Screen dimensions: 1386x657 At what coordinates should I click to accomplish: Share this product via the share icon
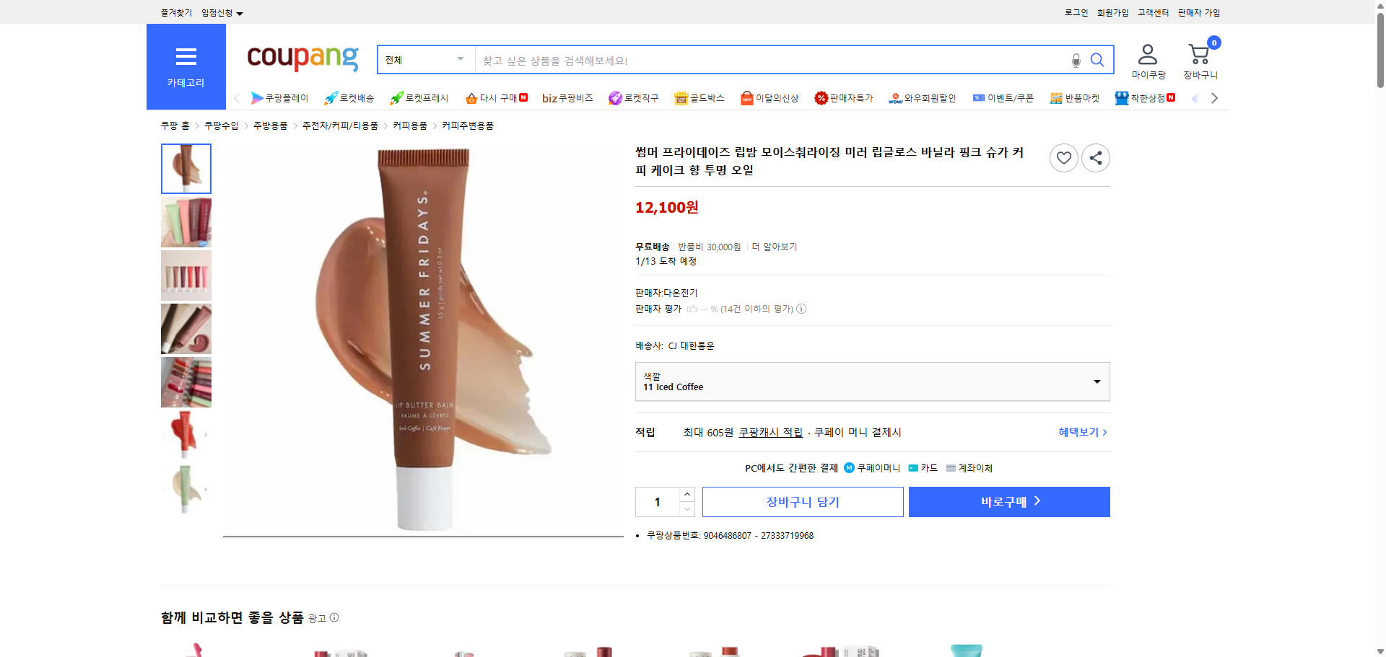click(x=1095, y=157)
